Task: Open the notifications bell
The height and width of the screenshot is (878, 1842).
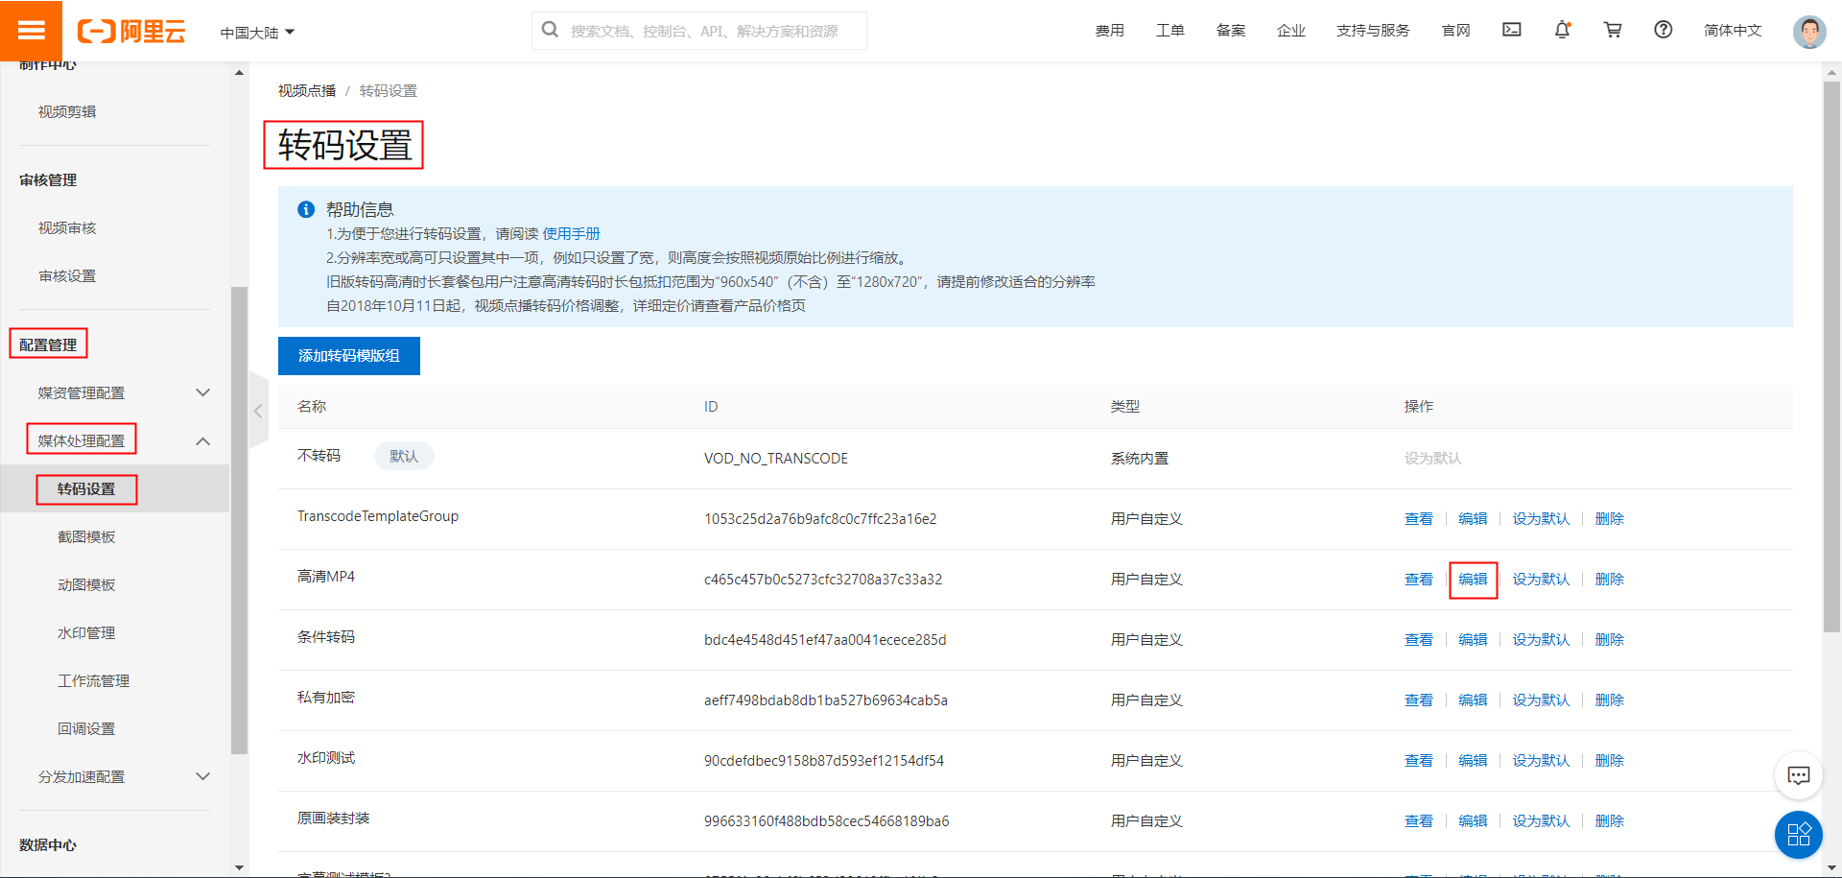Action: pos(1562,30)
